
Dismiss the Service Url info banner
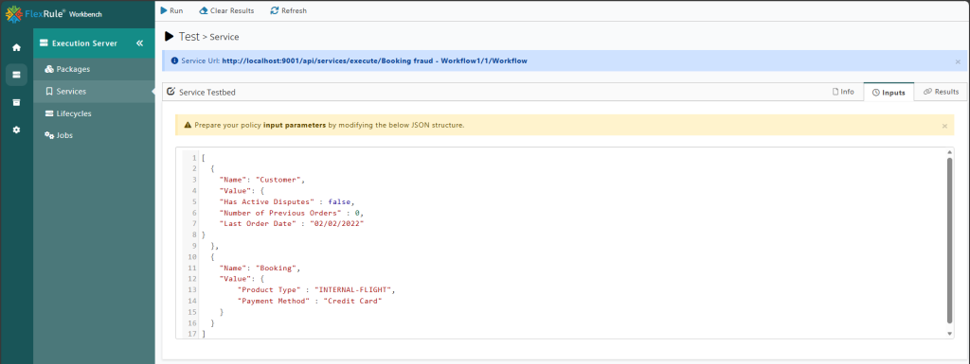[958, 61]
